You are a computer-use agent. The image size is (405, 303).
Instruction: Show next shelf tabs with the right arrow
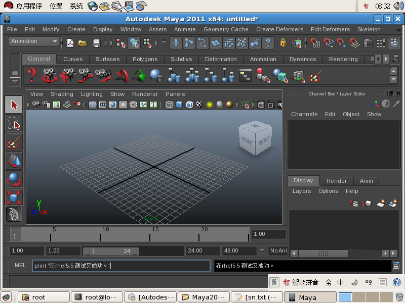click(386, 59)
